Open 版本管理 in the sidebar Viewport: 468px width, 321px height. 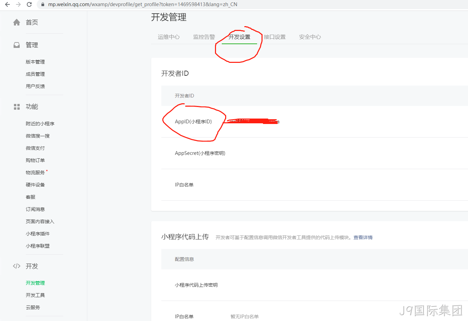35,62
